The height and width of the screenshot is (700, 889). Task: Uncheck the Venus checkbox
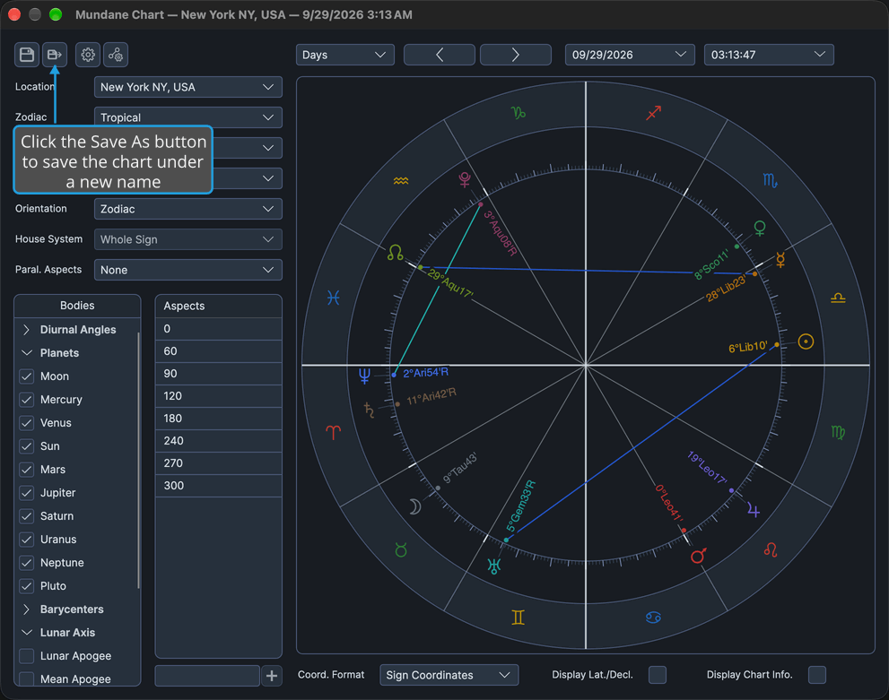pos(27,423)
